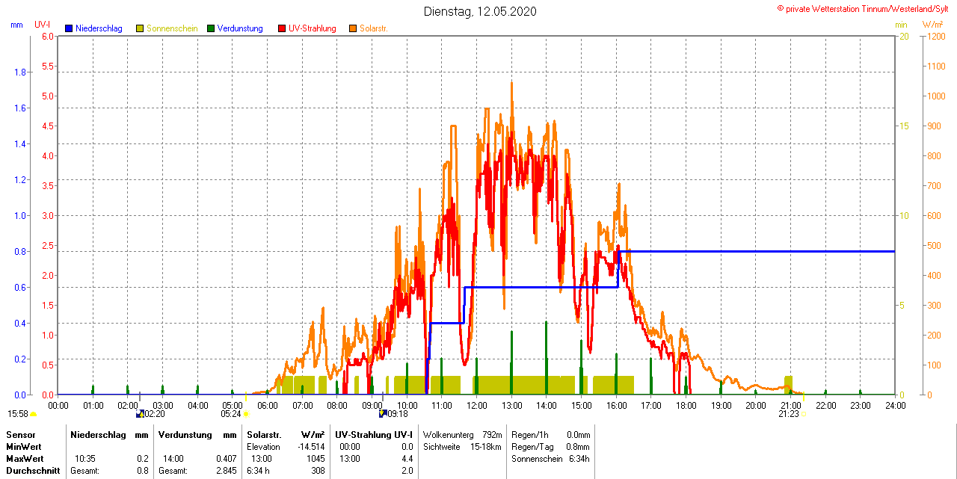Viewport: 957px width, 479px height.
Task: Click the UV-I axis unit label
Action: [43, 25]
